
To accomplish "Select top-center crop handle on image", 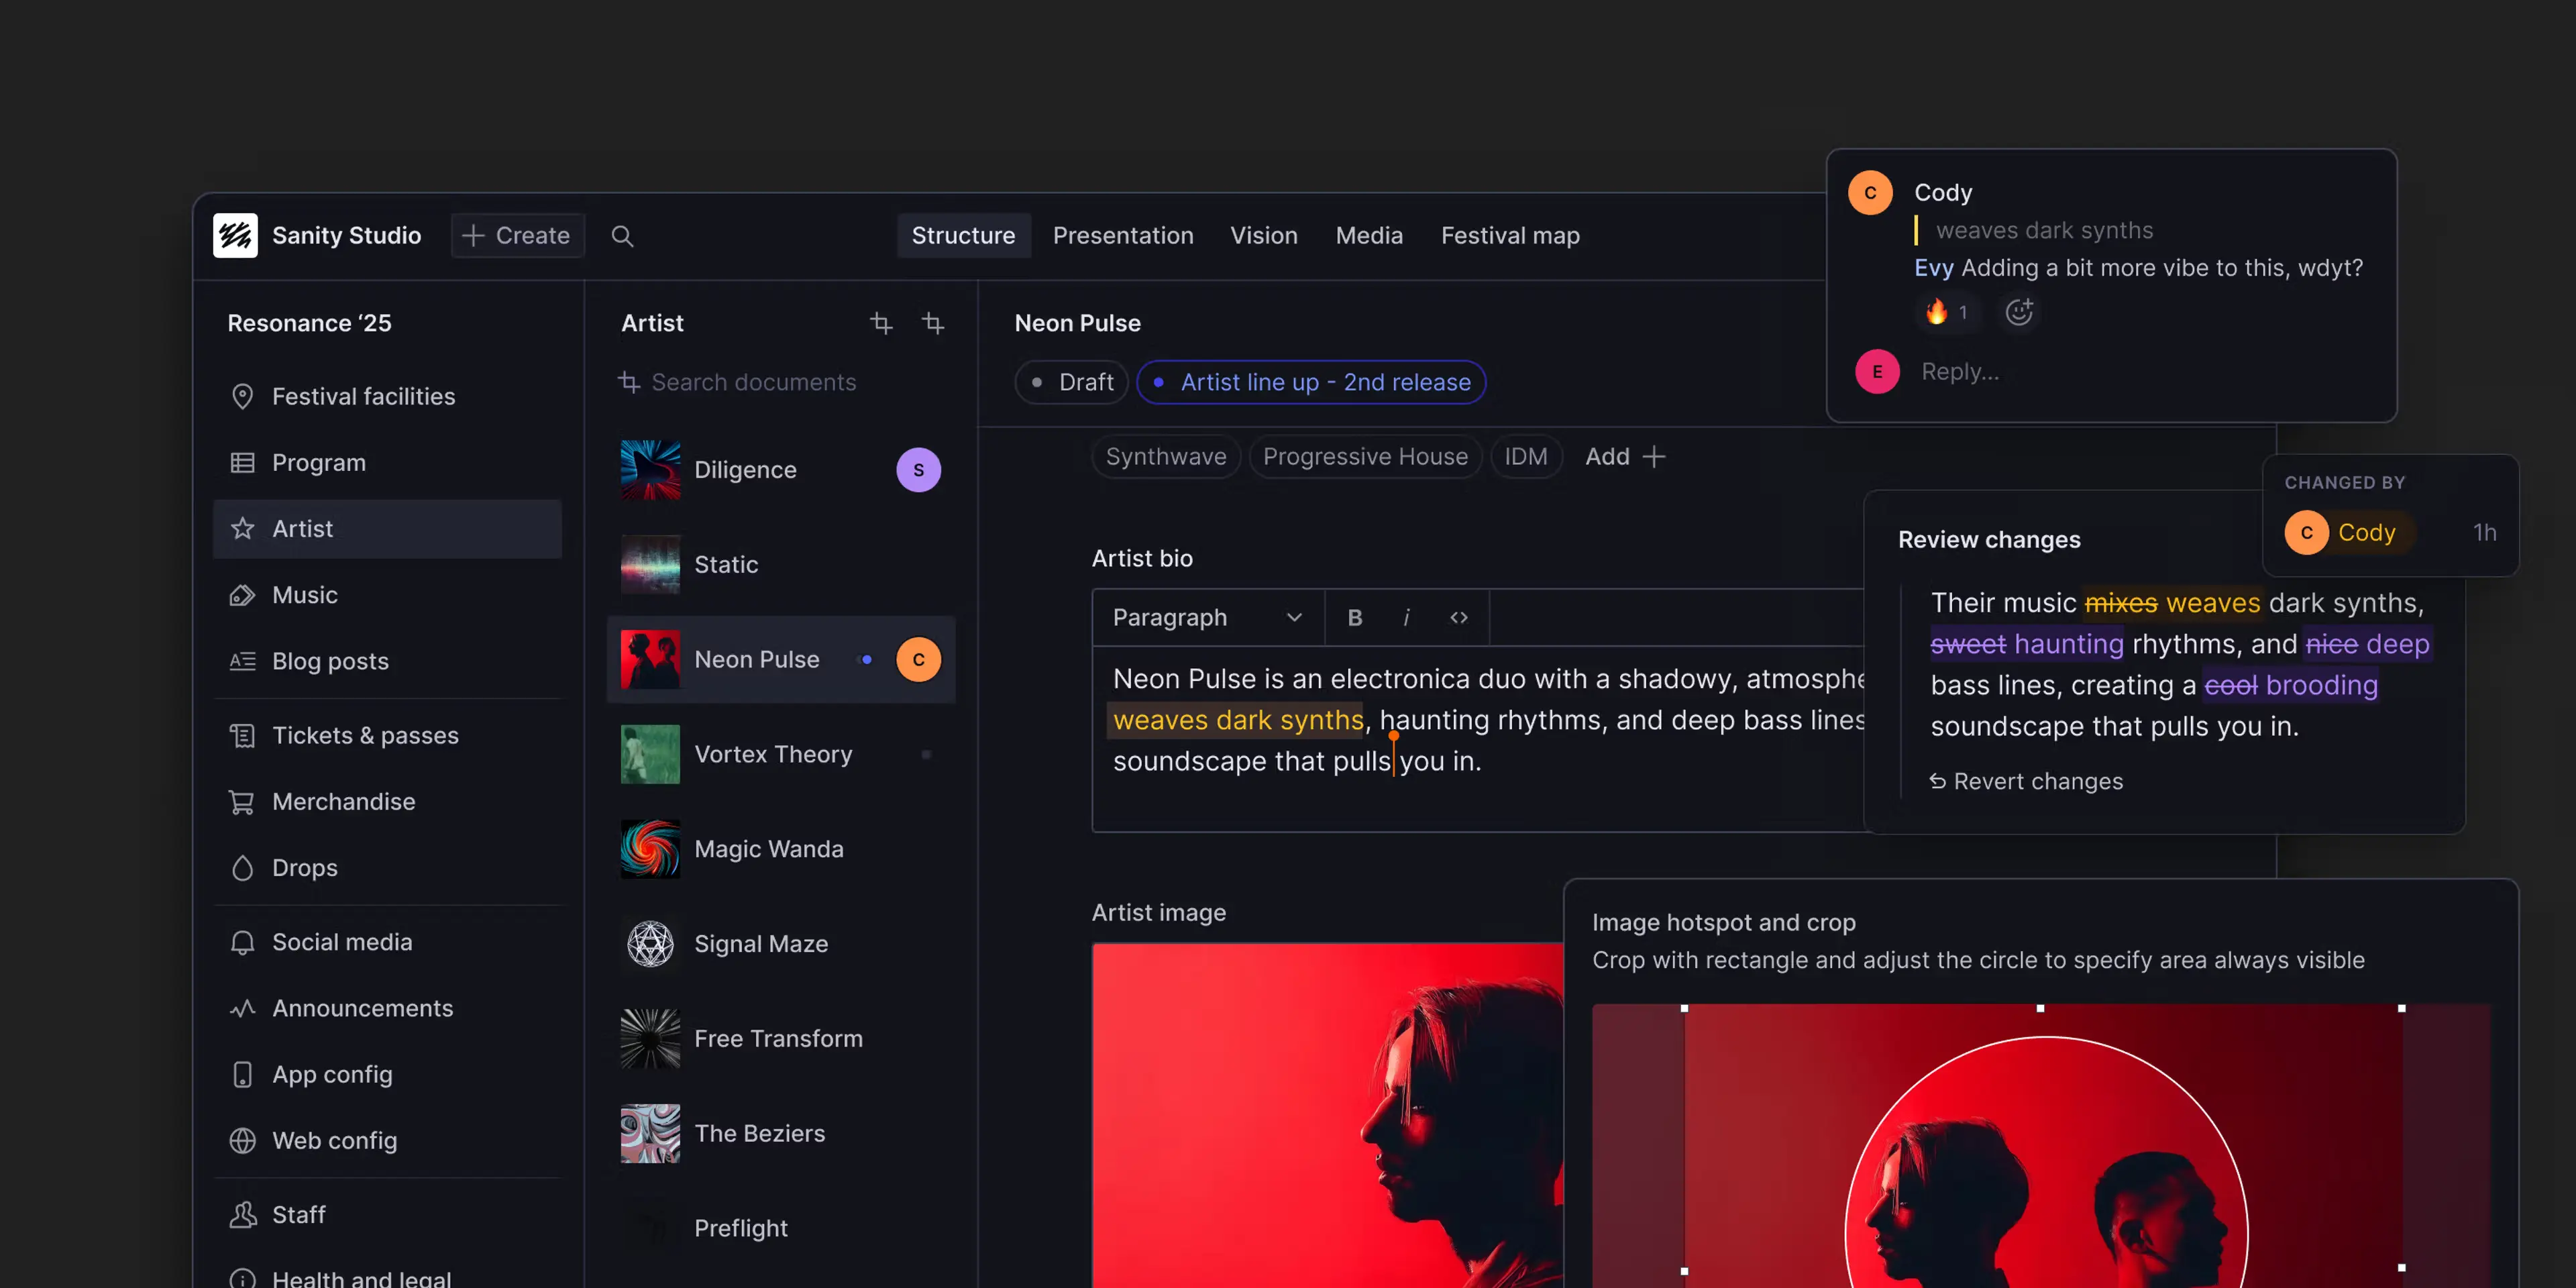I will tap(2040, 1008).
